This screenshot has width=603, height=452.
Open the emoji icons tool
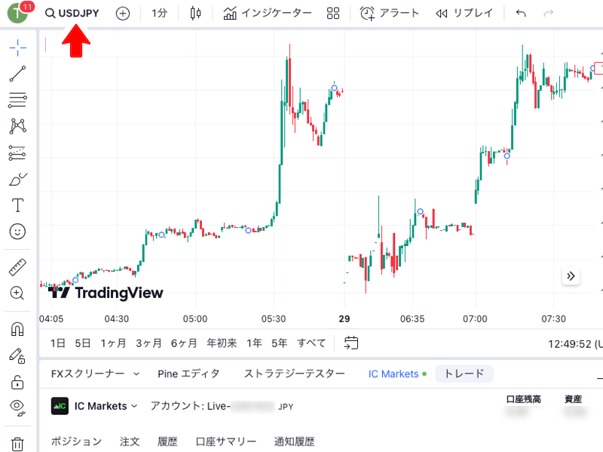(17, 232)
